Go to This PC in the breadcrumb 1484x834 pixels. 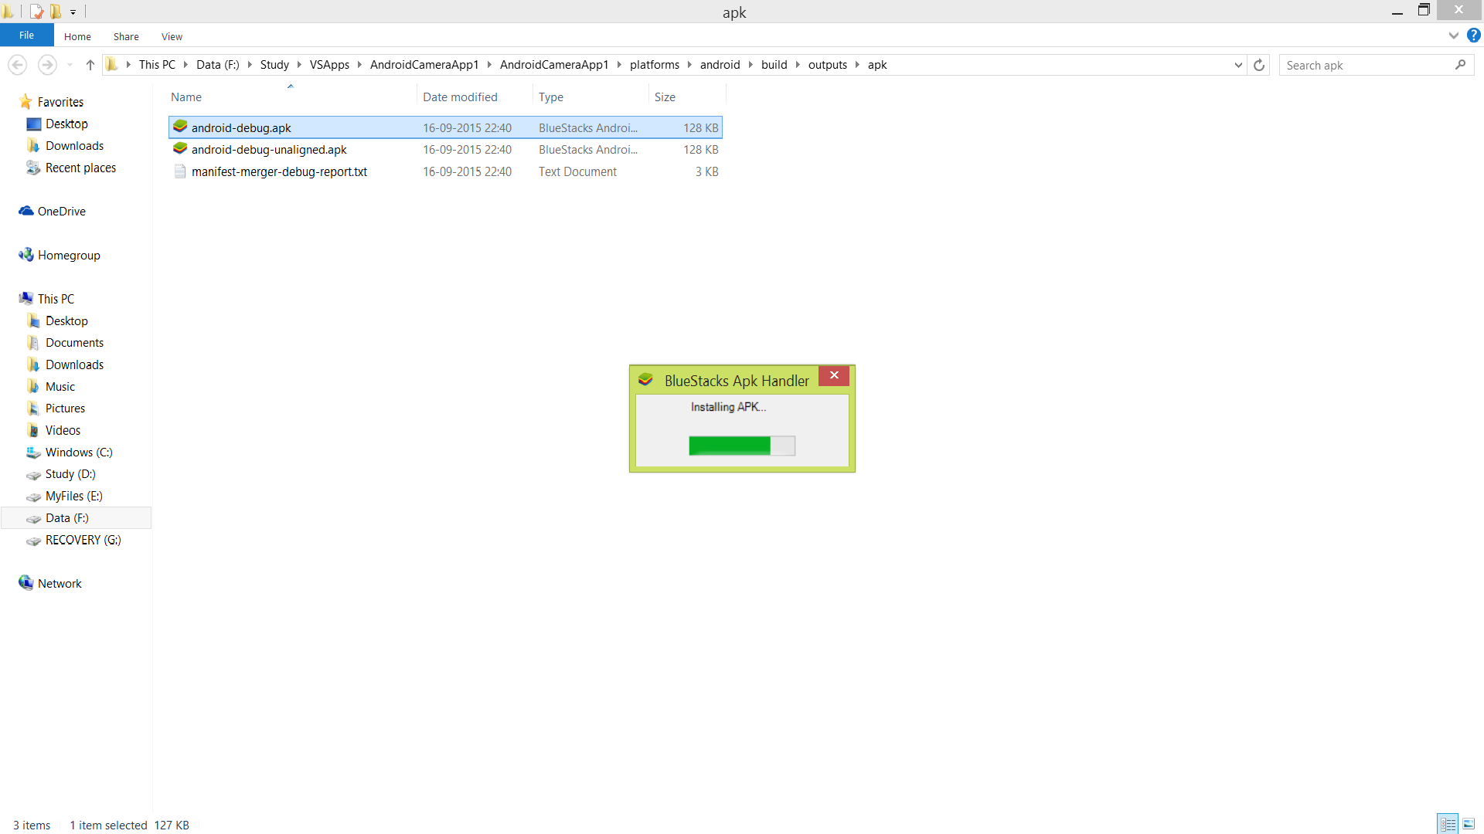tap(157, 65)
